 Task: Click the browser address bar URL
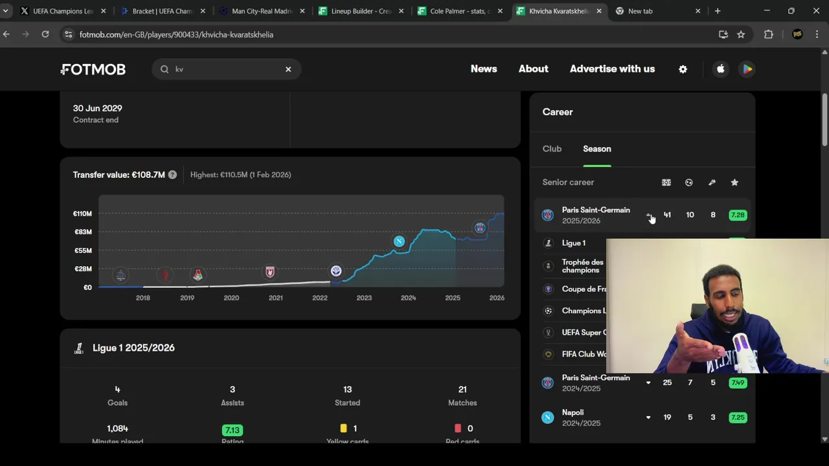point(176,34)
